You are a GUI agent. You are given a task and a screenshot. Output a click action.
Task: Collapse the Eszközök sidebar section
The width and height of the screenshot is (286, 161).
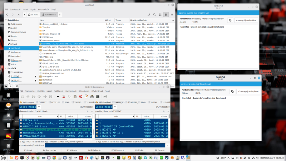tap(6, 68)
